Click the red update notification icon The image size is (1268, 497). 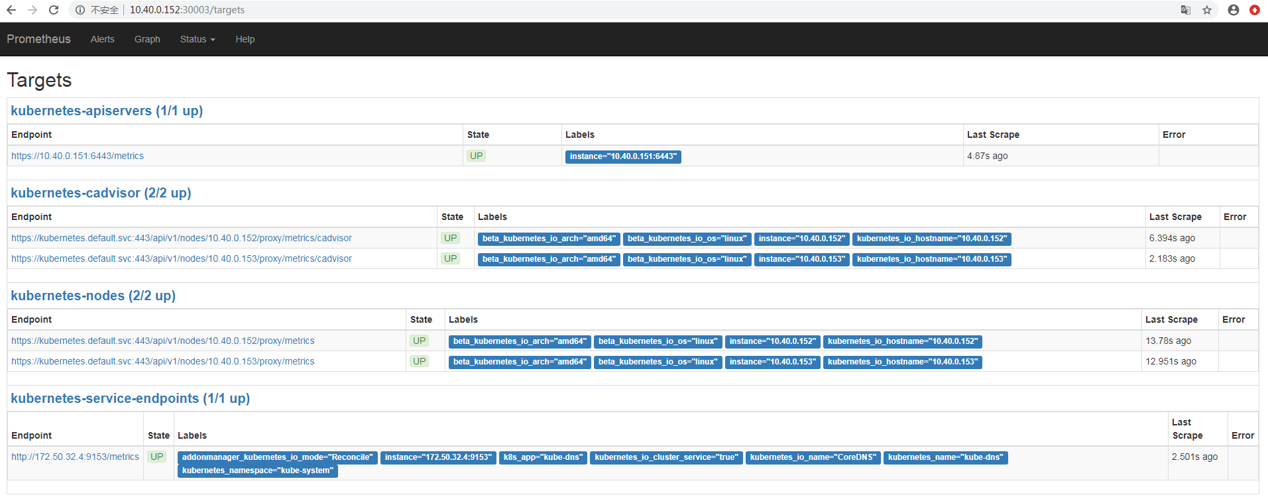pyautogui.click(x=1255, y=10)
